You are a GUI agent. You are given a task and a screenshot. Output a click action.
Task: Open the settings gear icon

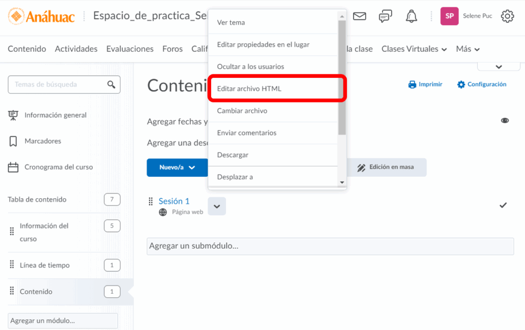(507, 16)
